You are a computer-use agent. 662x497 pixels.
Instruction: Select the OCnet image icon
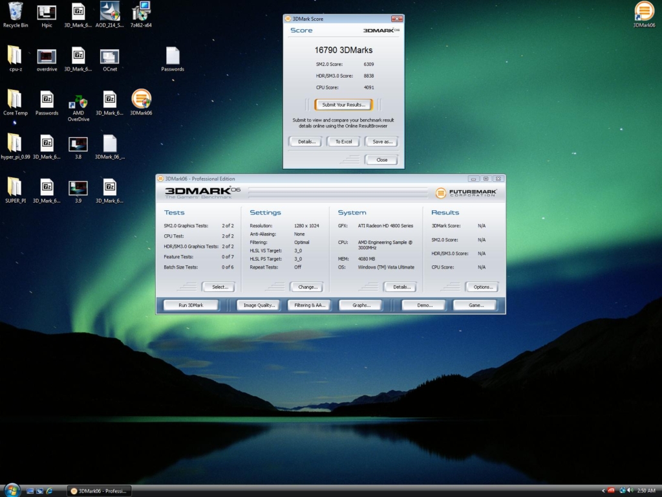coord(109,59)
